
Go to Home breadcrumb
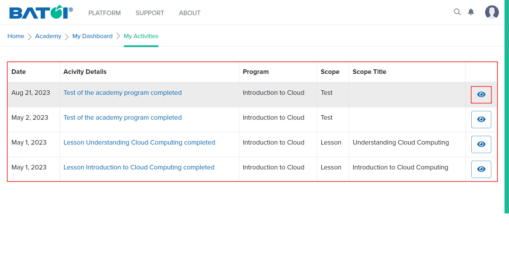[16, 36]
